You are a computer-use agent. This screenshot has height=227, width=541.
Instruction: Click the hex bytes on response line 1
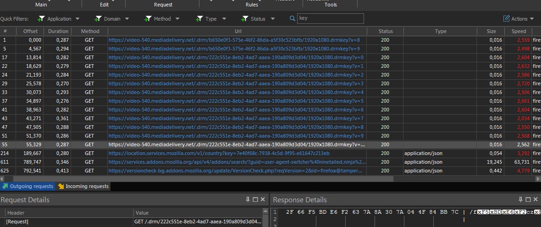coord(372,212)
